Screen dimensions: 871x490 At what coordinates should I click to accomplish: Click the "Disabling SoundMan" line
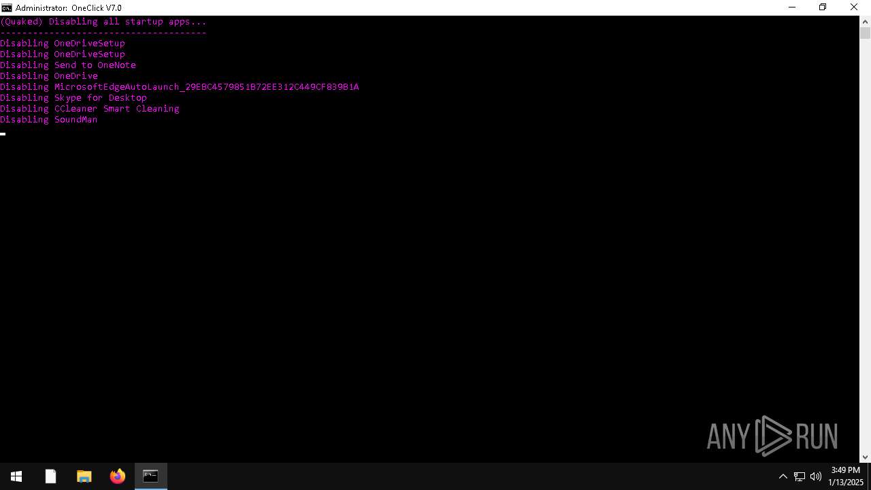click(49, 120)
